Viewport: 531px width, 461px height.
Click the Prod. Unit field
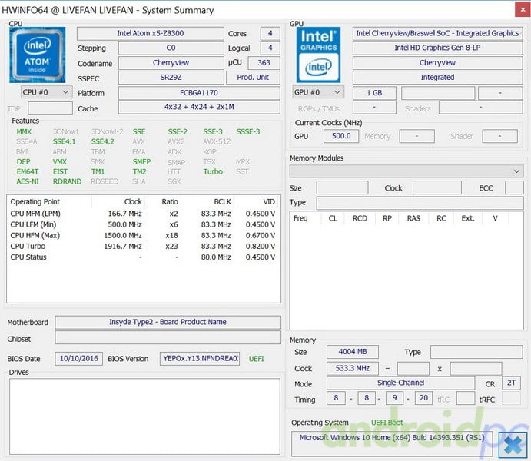point(253,77)
